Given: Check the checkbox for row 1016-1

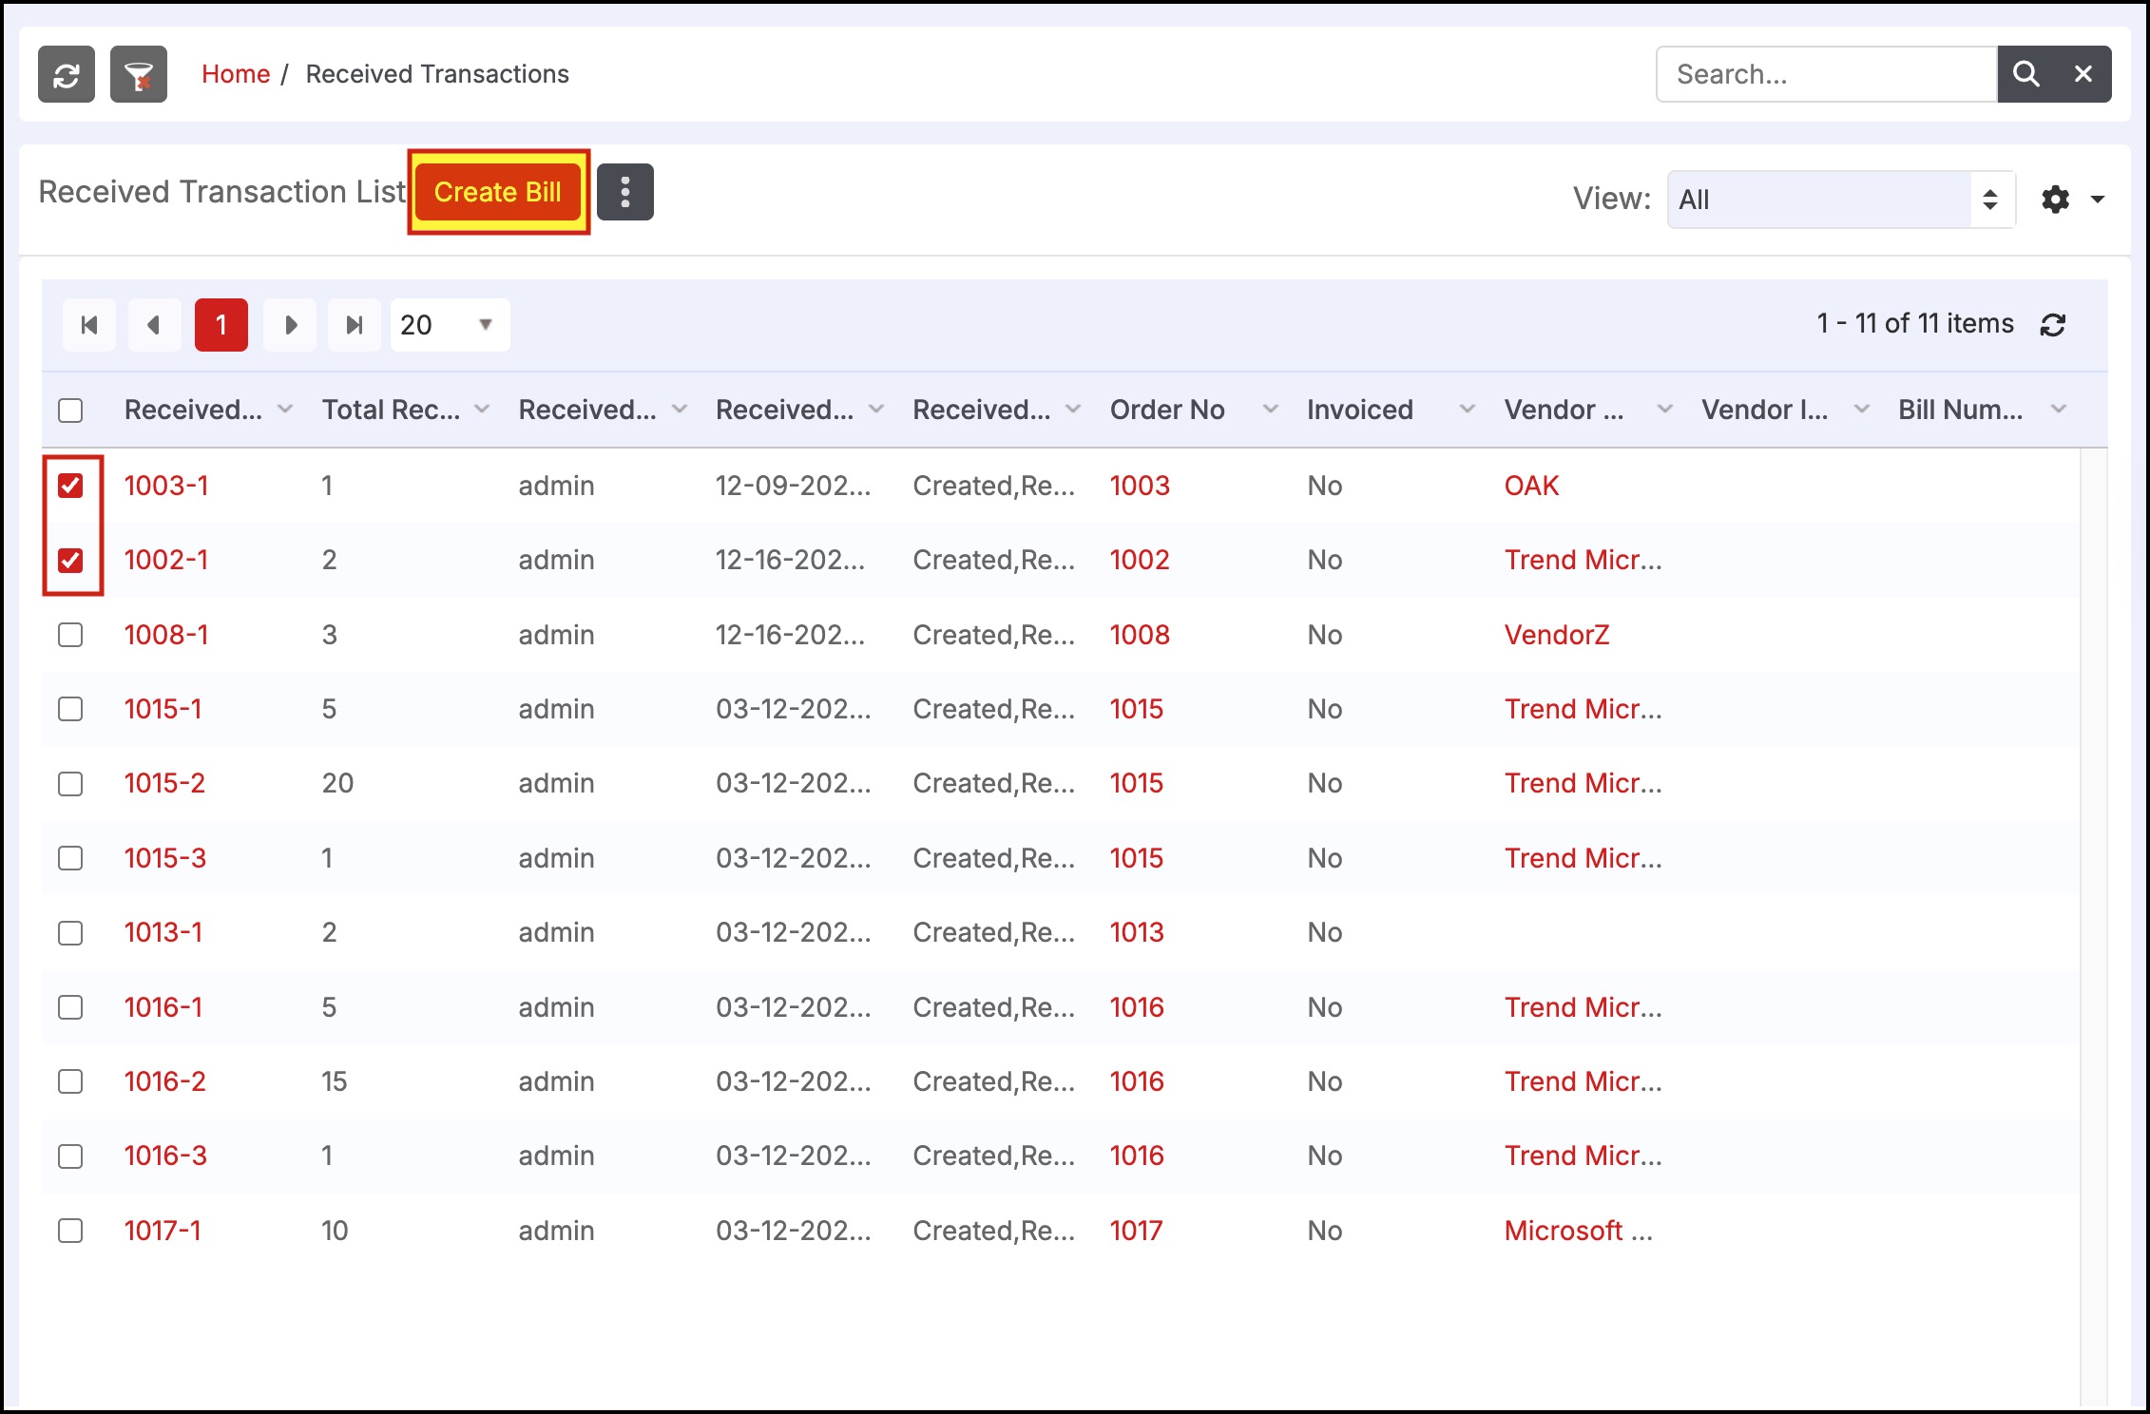Looking at the screenshot, I should 70,1007.
